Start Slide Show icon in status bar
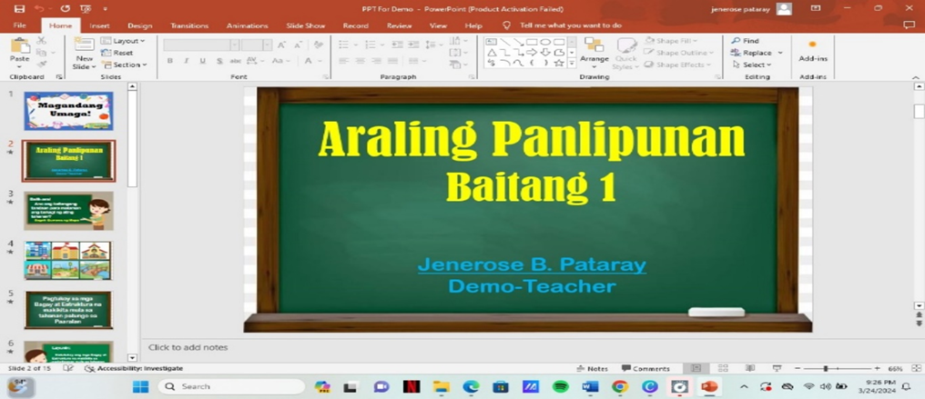Viewport: 925px width, 399px height. (777, 368)
